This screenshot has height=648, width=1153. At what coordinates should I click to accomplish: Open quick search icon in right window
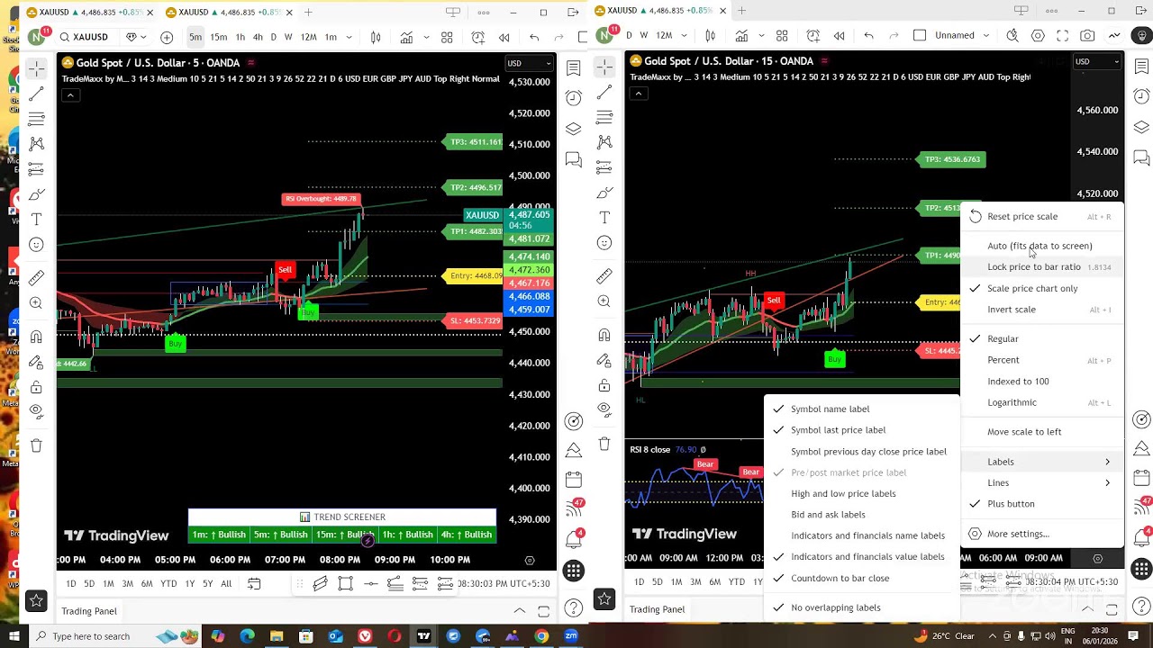(1012, 35)
